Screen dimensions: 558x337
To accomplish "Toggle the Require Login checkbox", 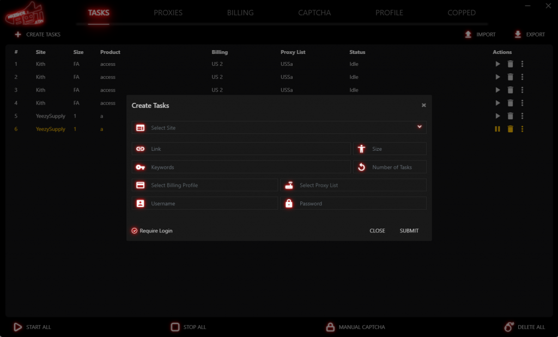I will click(135, 231).
